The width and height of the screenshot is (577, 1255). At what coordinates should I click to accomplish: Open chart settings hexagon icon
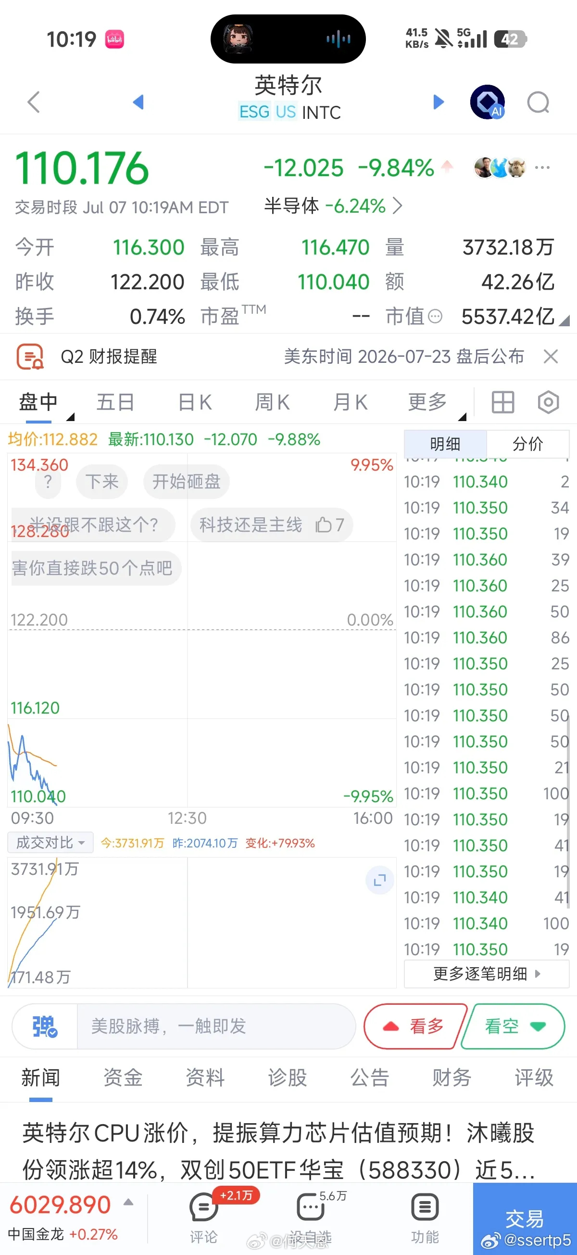tap(548, 402)
